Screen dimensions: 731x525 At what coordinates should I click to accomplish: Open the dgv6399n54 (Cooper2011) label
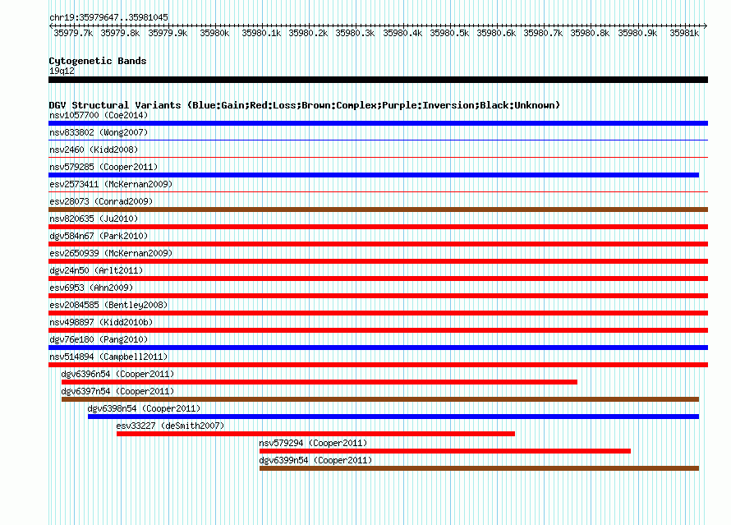pyautogui.click(x=315, y=460)
